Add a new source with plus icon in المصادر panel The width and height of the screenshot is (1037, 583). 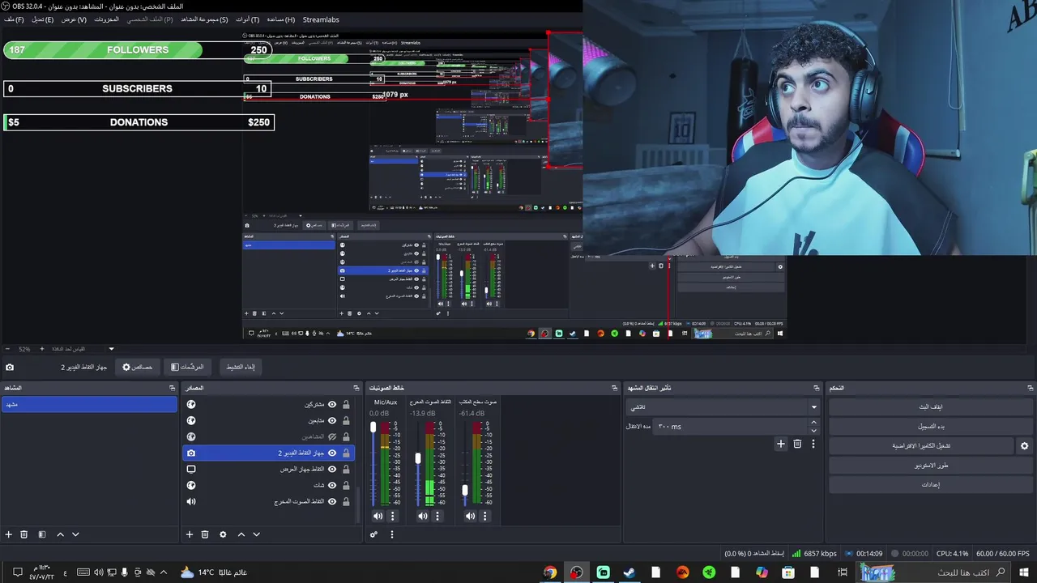click(x=190, y=534)
